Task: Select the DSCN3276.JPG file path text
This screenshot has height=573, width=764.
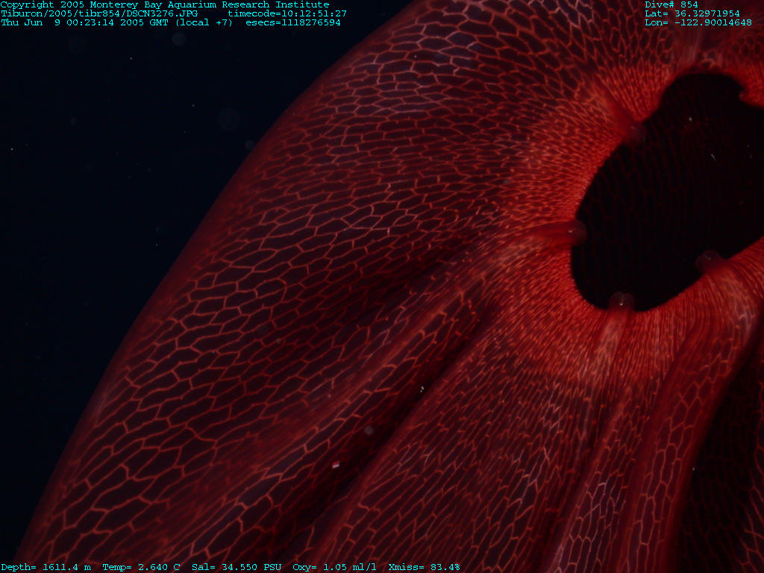Action: coord(98,13)
